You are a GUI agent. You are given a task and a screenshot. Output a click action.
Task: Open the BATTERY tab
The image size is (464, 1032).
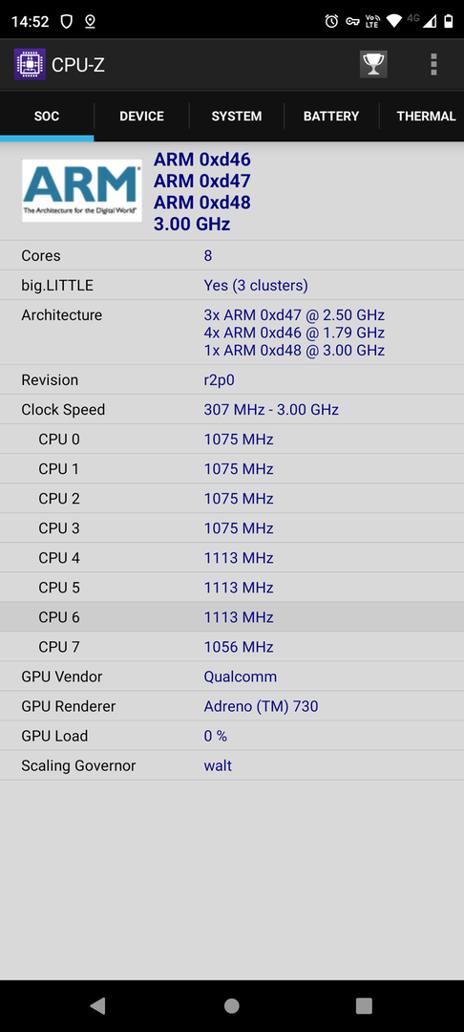(x=331, y=117)
